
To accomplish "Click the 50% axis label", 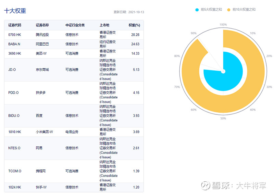I will click(223, 119).
